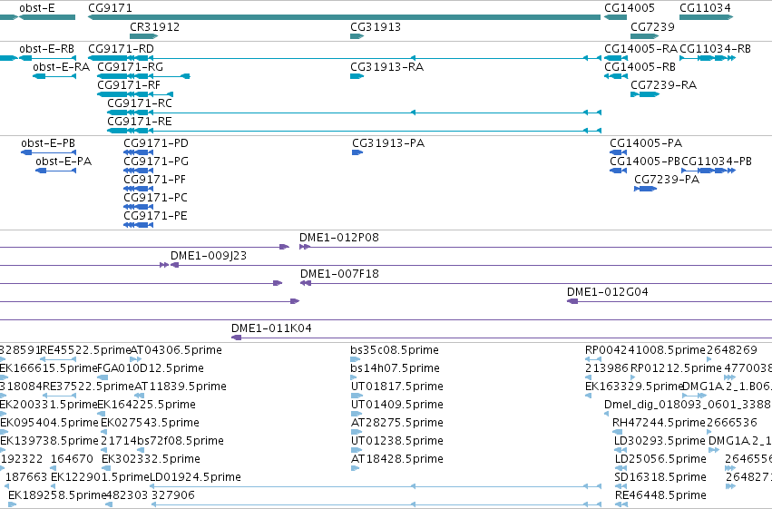Click protein label CG9171-PD
Screen dimensions: 772x509
[156, 143]
